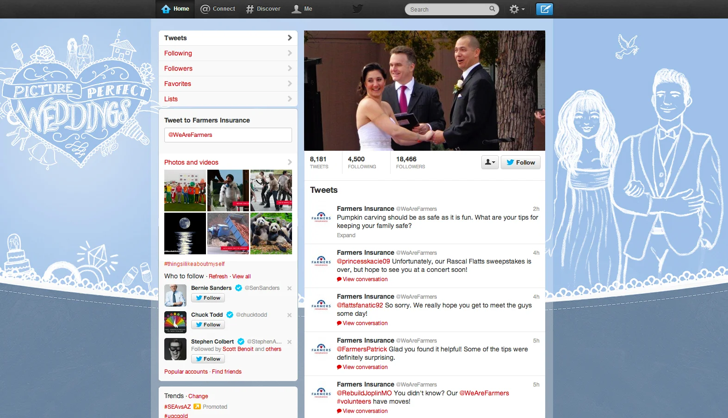This screenshot has height=418, width=728.
Task: Open the moon over water thumbnail
Action: point(185,234)
